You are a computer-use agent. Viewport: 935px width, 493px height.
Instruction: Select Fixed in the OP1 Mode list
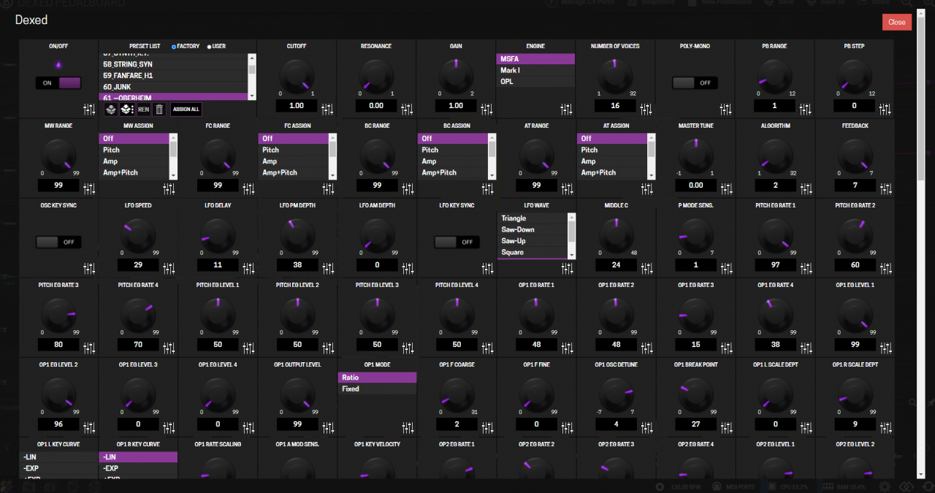[377, 389]
